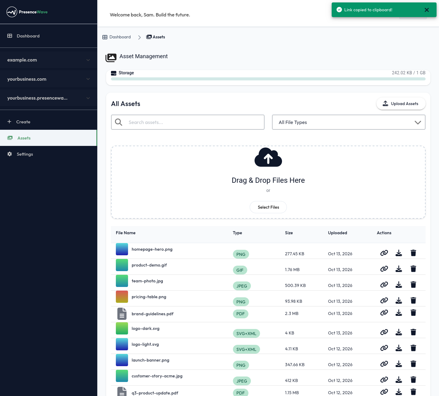Click the storage usage progress bar
439x396 pixels.
point(268,79)
